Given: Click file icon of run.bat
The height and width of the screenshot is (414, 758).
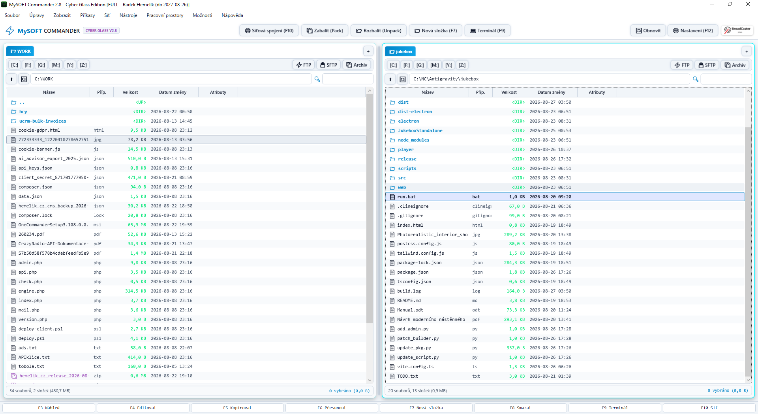Looking at the screenshot, I should point(392,197).
